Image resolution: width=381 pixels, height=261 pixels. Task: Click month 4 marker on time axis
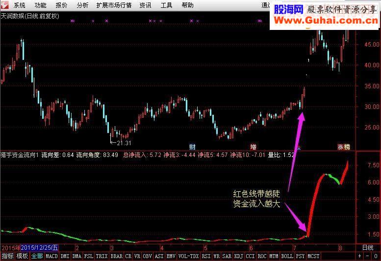pyautogui.click(x=162, y=248)
